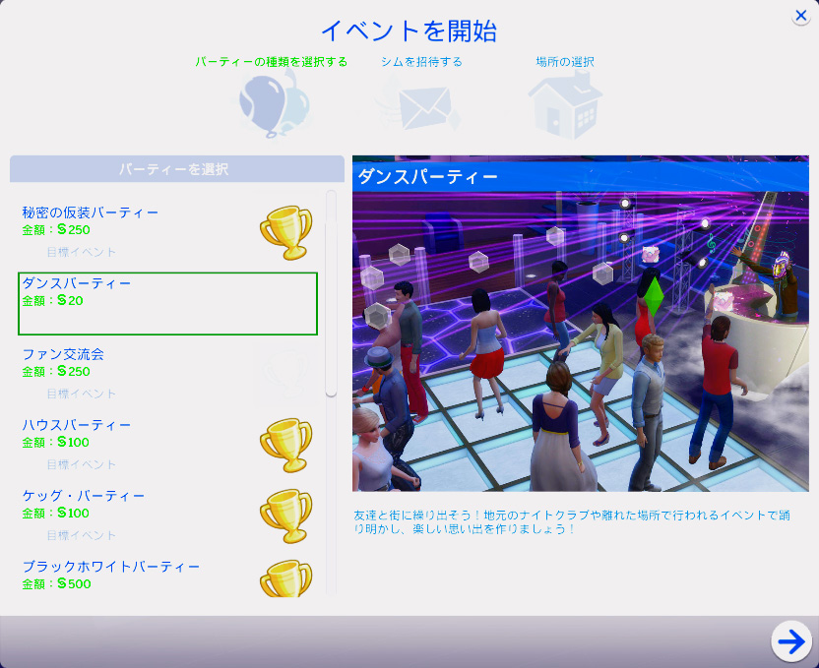Click the house location icon
The height and width of the screenshot is (668, 819).
click(564, 104)
